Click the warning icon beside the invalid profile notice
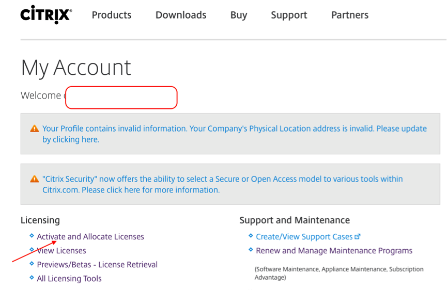The width and height of the screenshot is (447, 290). pos(34,128)
